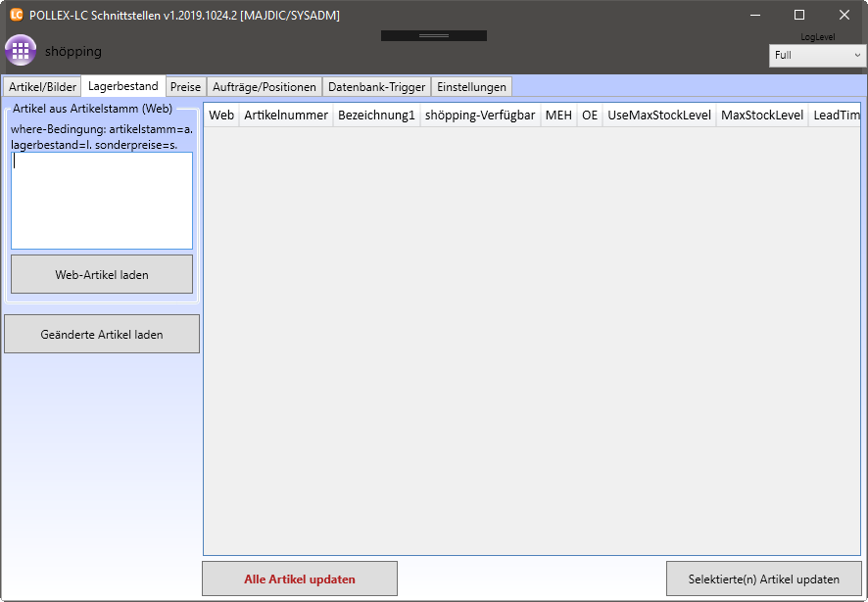Go to the Aufträge/Positionen tab
The image size is (868, 602).
[x=265, y=87]
